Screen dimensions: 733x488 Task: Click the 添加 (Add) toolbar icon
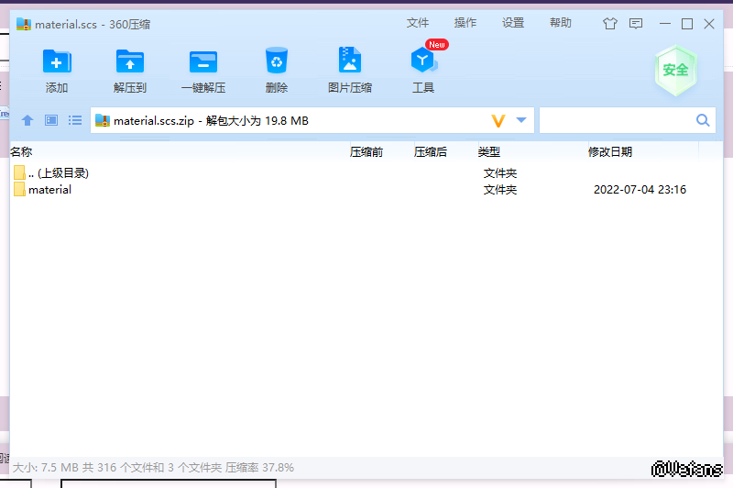[x=57, y=62]
